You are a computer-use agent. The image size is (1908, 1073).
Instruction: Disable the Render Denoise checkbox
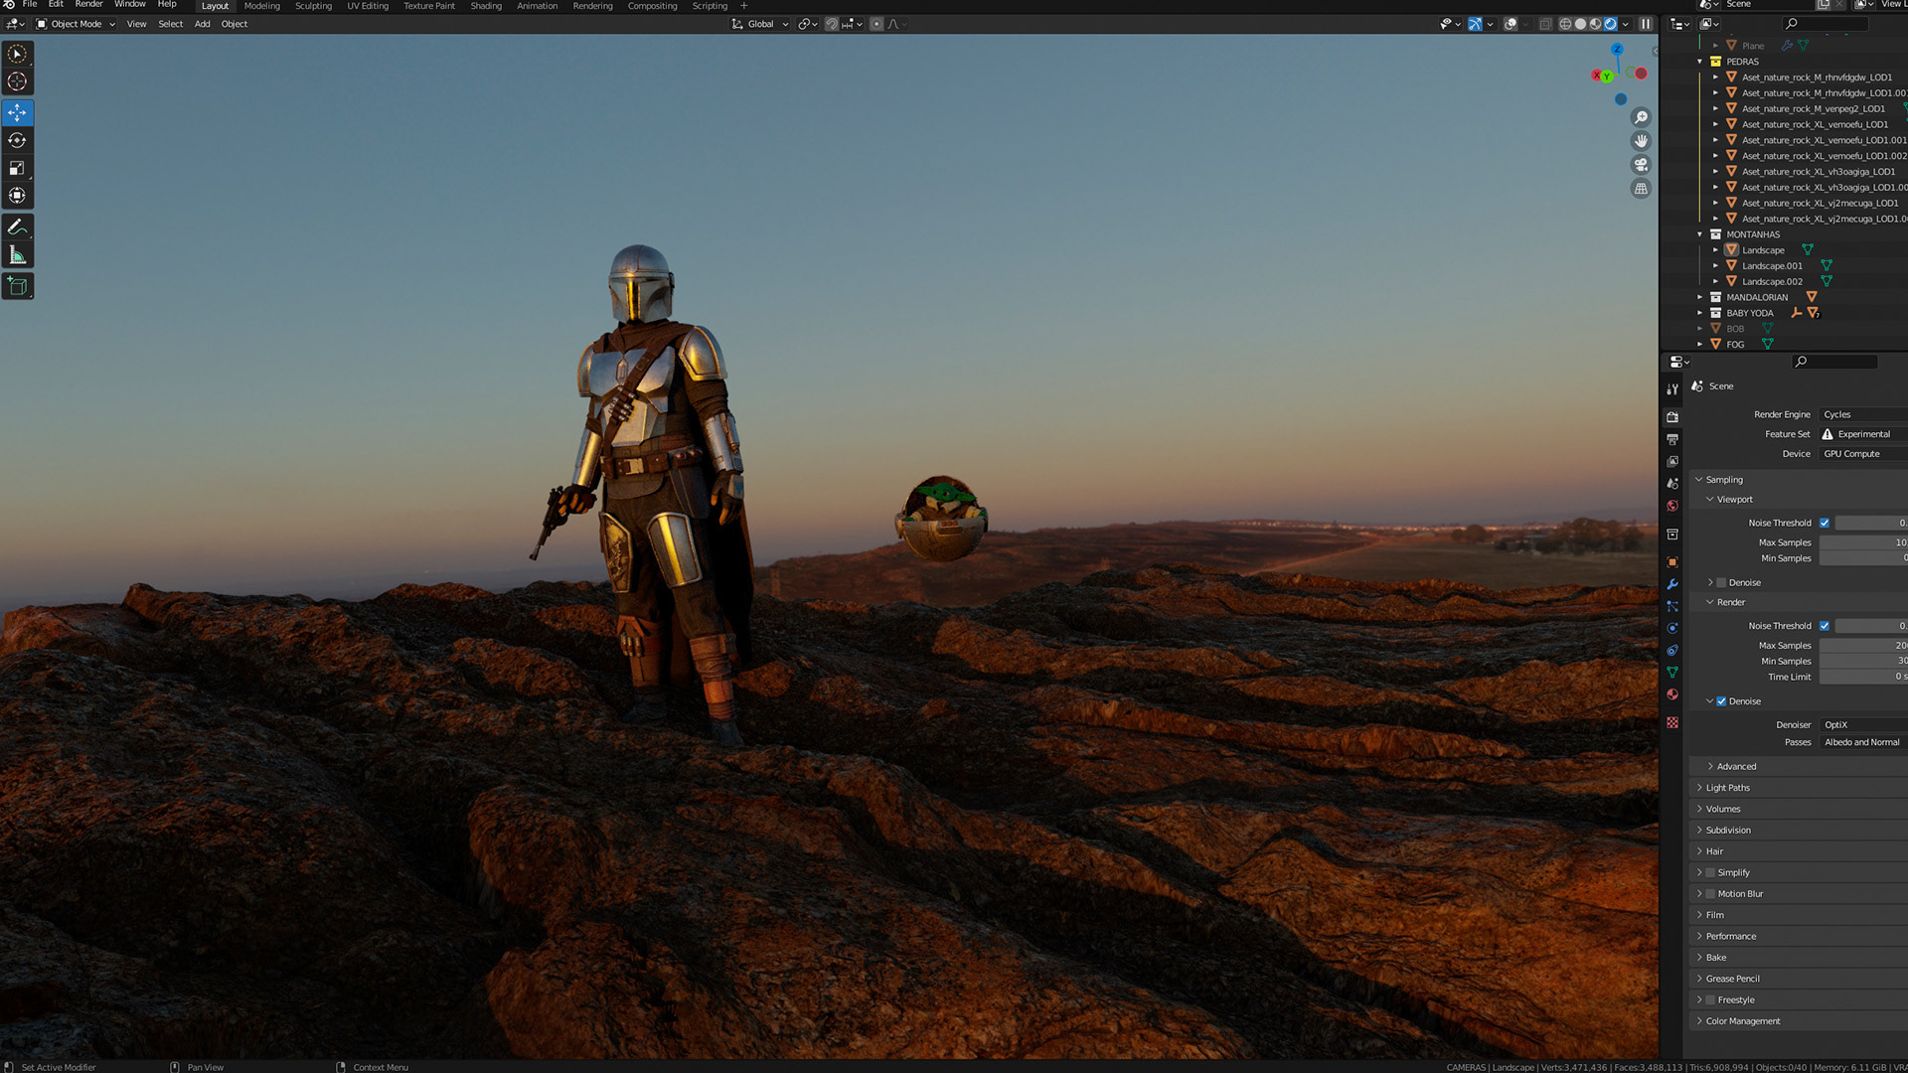click(x=1721, y=701)
